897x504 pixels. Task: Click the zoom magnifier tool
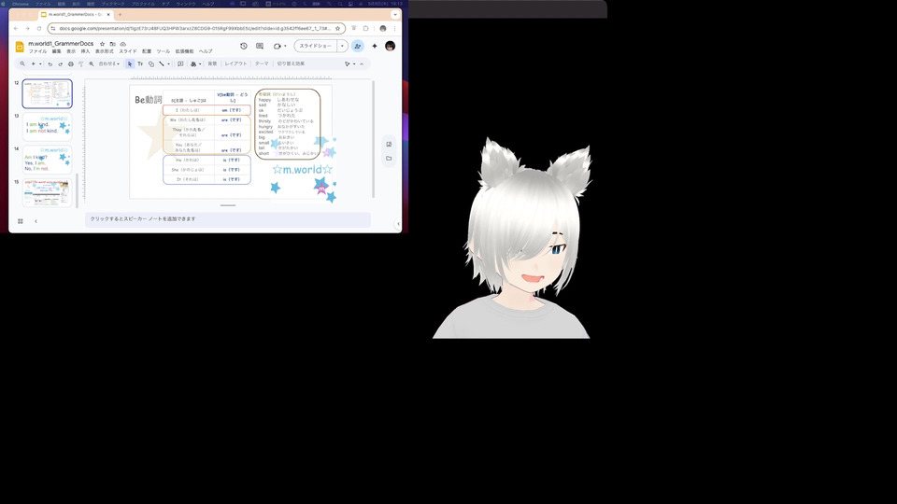tap(92, 64)
